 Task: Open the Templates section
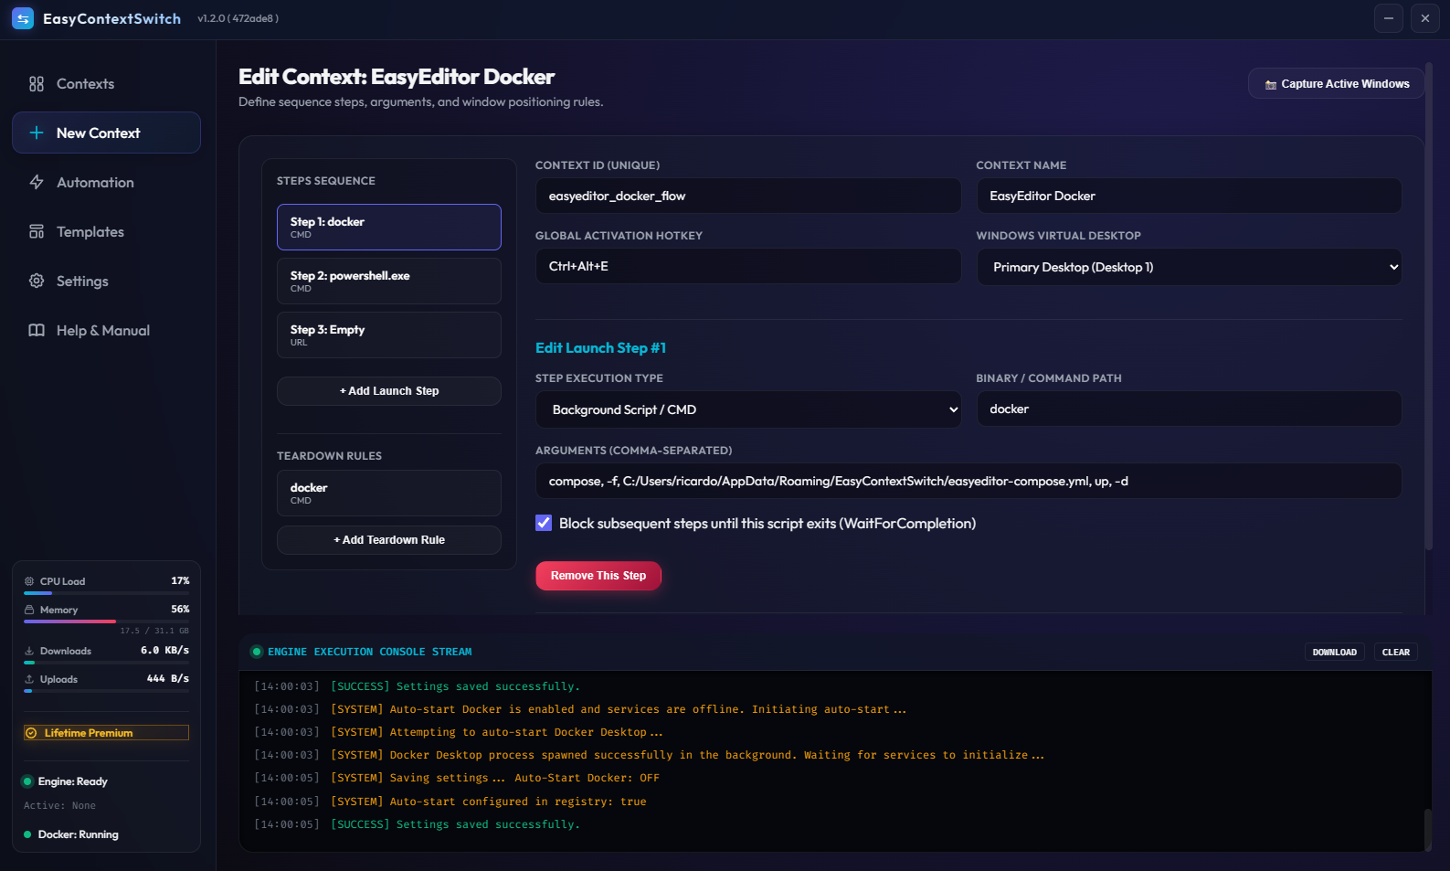click(x=106, y=231)
